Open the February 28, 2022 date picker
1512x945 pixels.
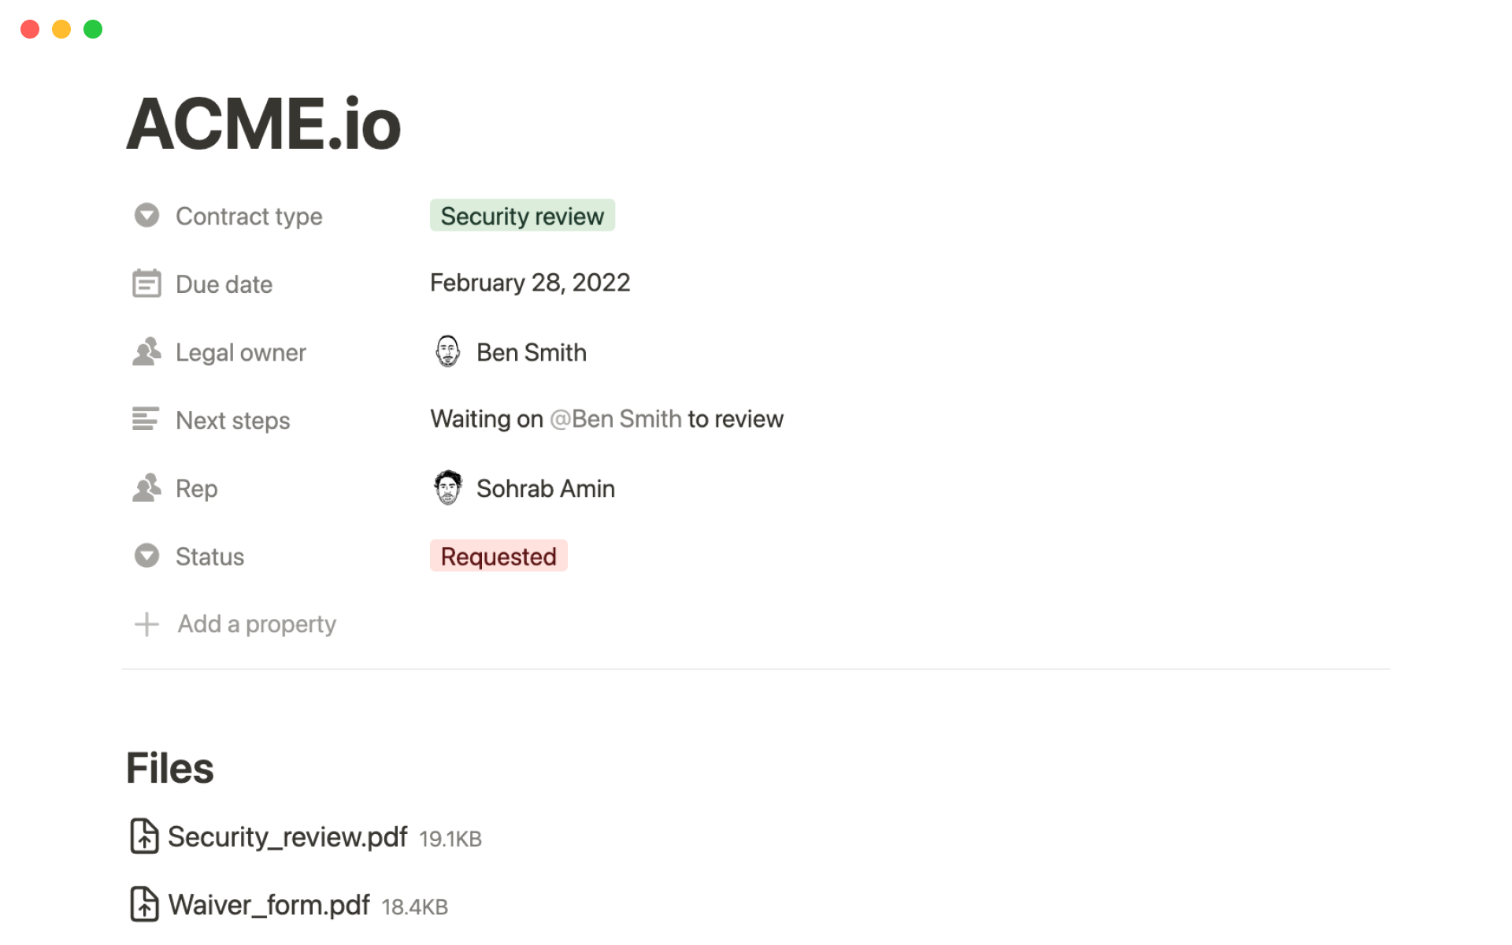(530, 283)
